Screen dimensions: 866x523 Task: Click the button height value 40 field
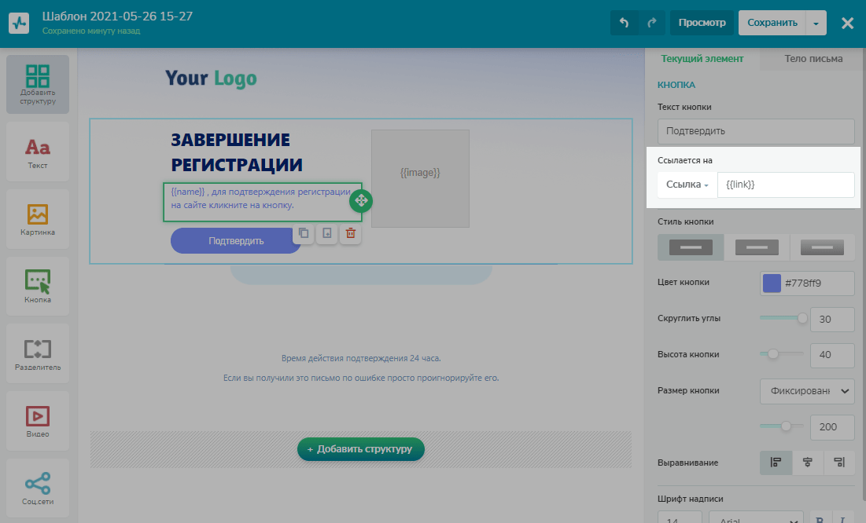[831, 355]
